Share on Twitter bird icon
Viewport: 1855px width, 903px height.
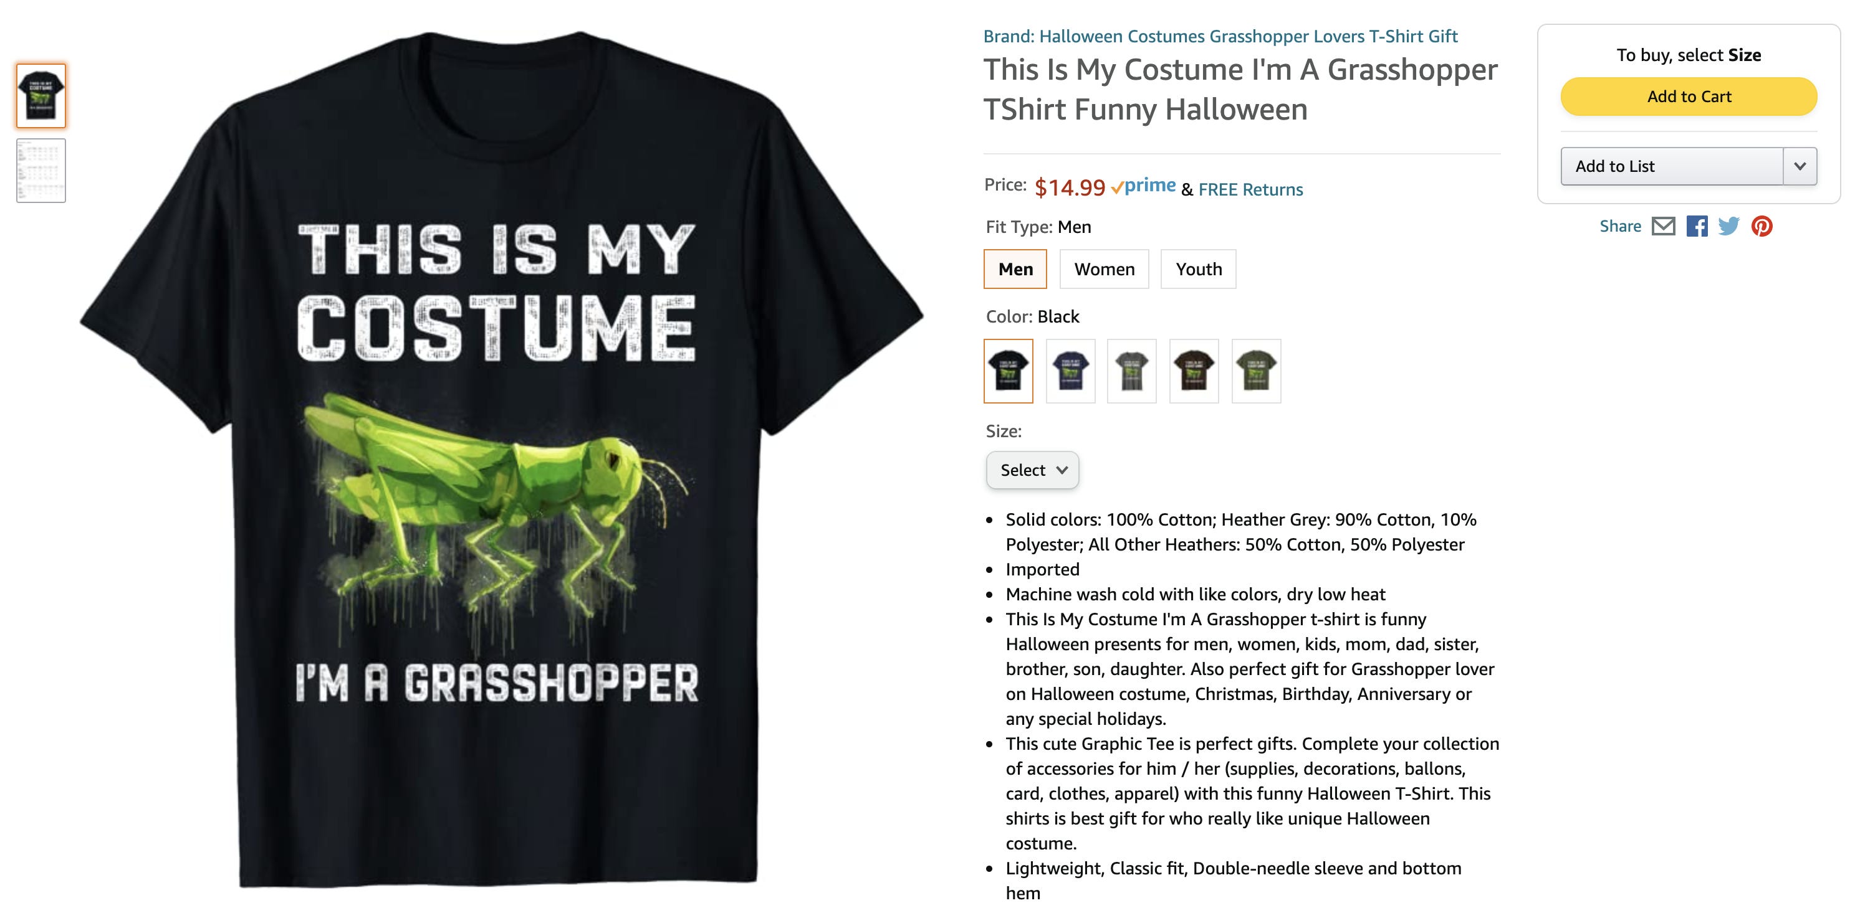pyautogui.click(x=1728, y=226)
